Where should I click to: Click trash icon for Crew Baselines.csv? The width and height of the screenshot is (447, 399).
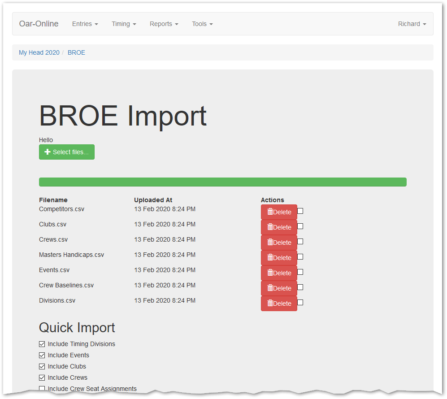pyautogui.click(x=270, y=288)
